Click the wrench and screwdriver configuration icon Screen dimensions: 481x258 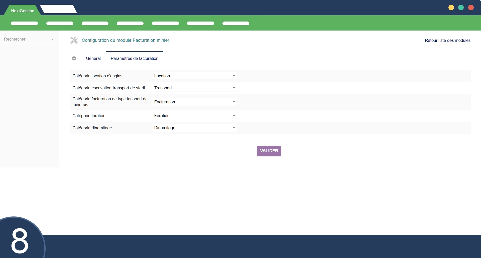point(74,40)
